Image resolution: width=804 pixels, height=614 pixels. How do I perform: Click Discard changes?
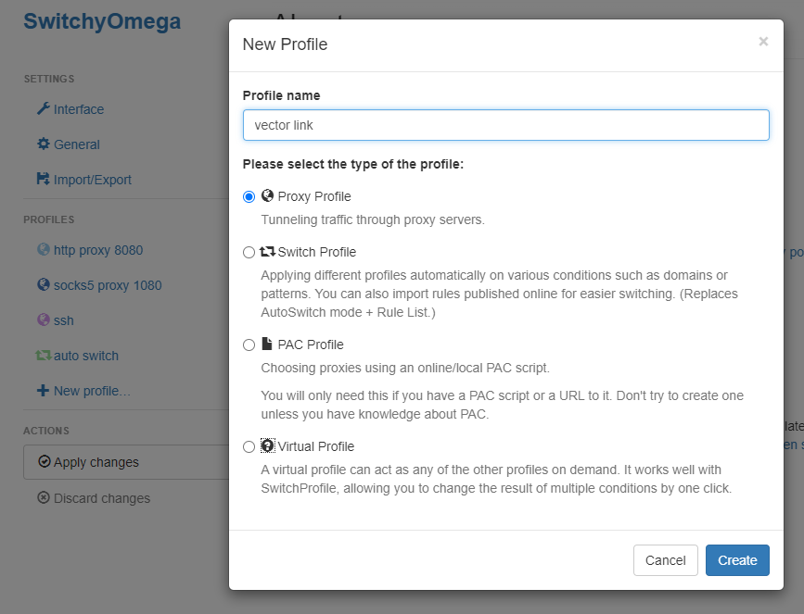[96, 498]
